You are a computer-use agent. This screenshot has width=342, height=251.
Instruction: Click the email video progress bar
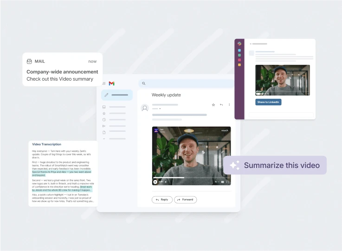point(192,178)
